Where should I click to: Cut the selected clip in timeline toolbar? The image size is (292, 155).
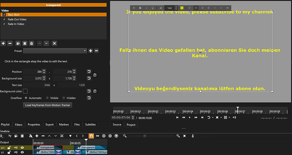pyautogui.click(x=10, y=136)
